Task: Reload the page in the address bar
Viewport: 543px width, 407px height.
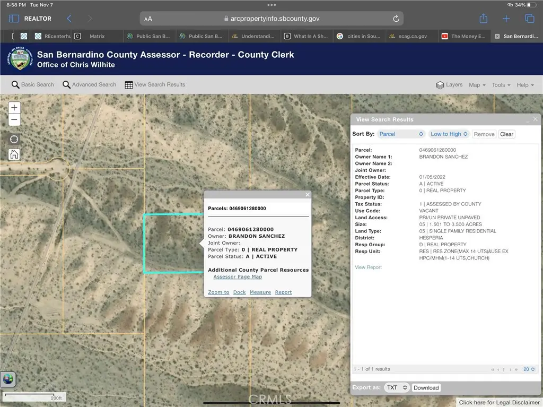Action: (x=396, y=19)
